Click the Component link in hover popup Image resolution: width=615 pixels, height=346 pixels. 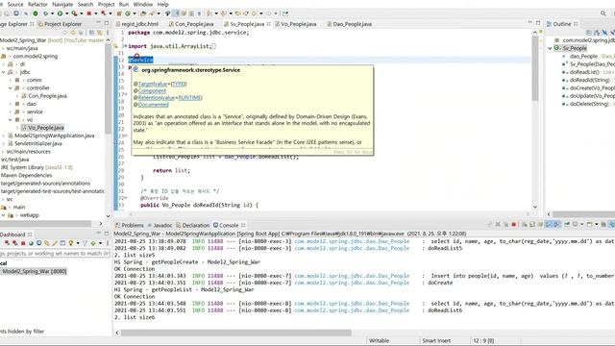152,90
